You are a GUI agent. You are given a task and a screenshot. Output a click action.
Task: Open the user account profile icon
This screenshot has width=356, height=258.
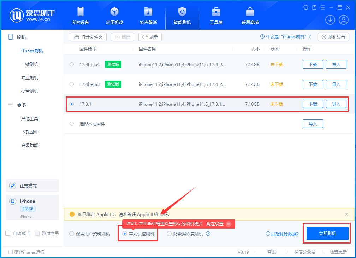[344, 20]
